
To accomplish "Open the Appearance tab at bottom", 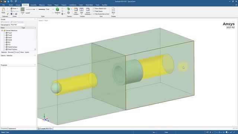I will point(12,128).
